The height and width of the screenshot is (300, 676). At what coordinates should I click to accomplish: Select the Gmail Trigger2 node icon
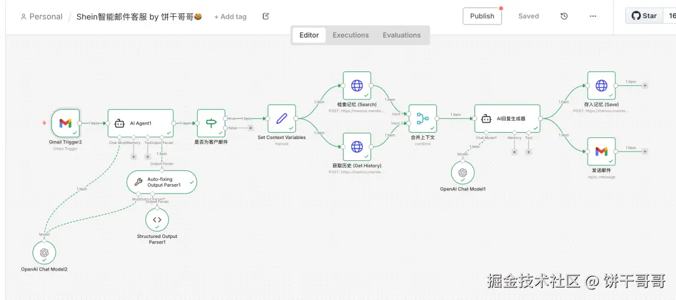point(65,123)
